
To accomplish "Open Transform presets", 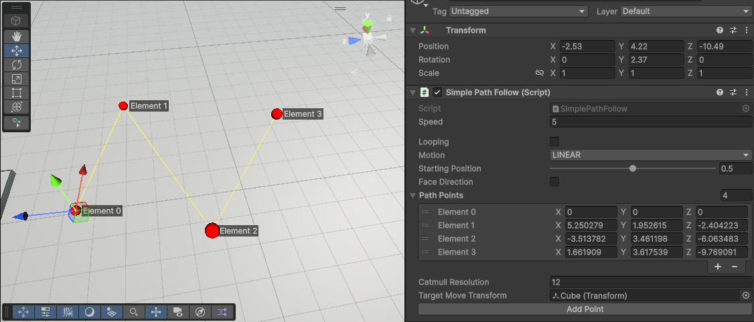I will click(x=733, y=30).
